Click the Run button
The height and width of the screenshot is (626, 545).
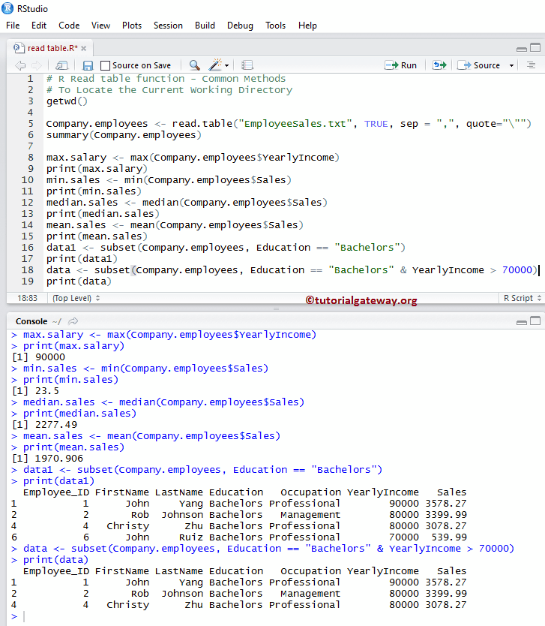(x=401, y=65)
